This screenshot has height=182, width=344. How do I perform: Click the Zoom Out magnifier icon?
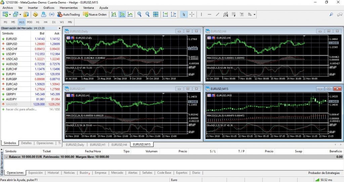tap(147, 14)
